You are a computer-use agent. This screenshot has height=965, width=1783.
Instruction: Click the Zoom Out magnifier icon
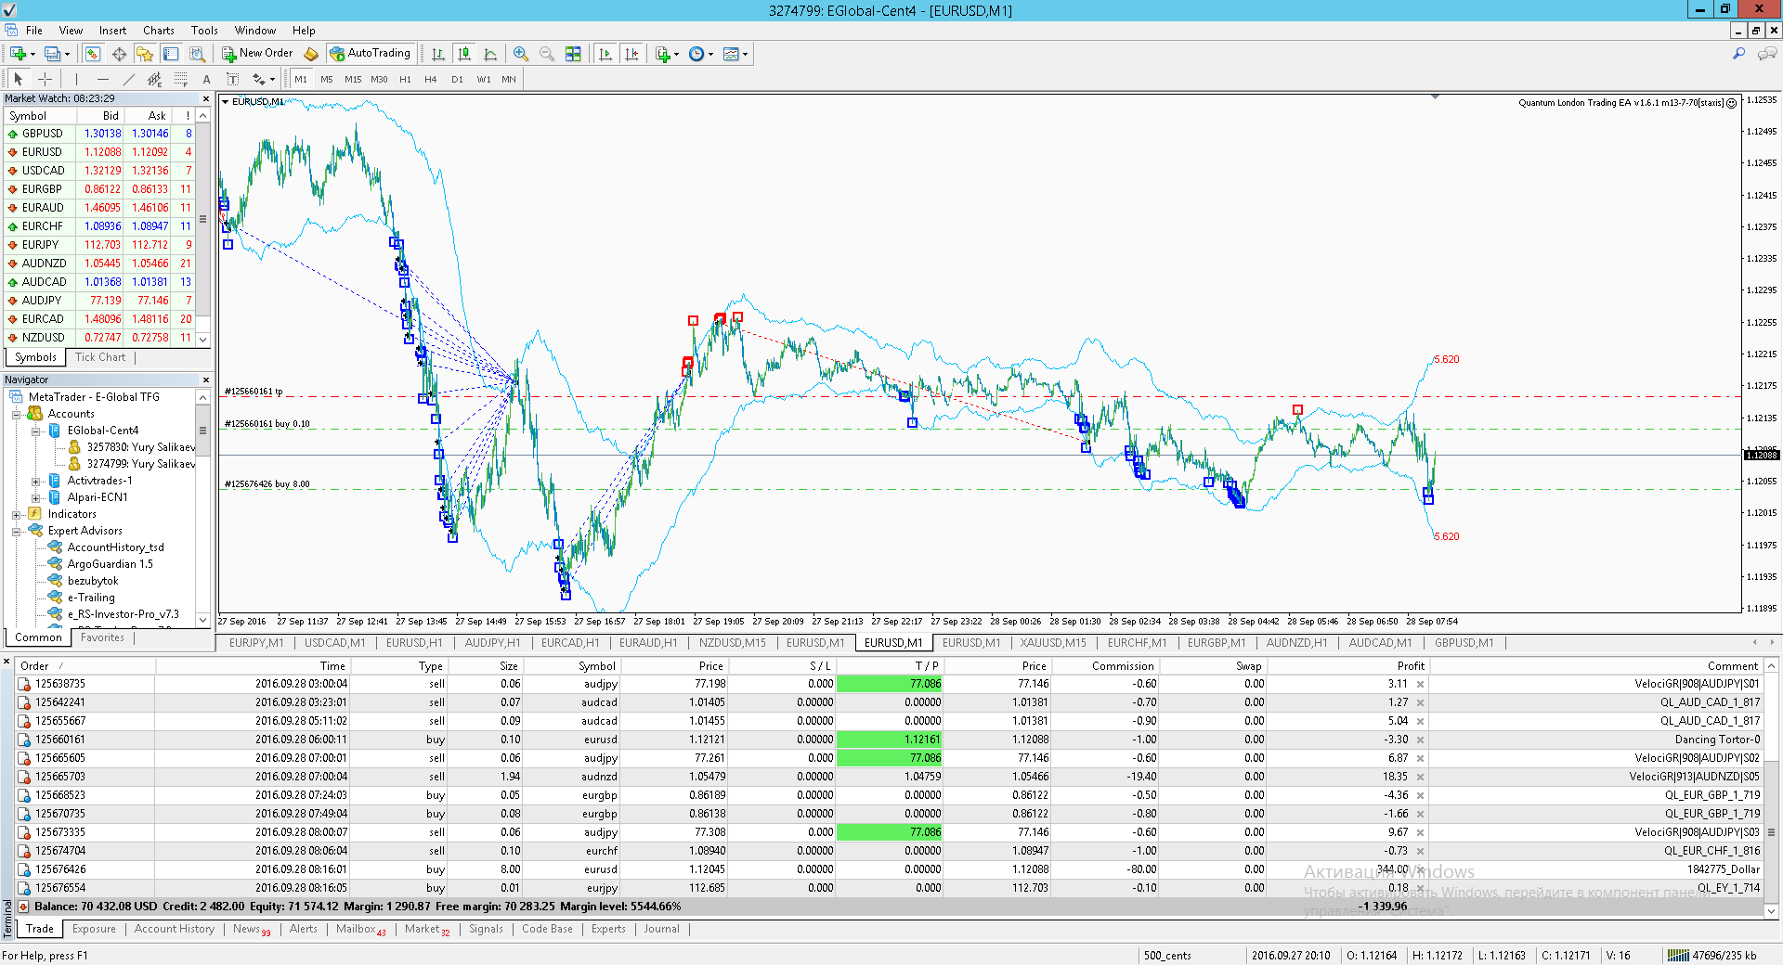coord(547,54)
